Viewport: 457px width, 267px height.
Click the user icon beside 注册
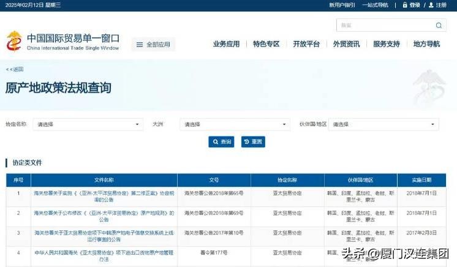(x=431, y=5)
